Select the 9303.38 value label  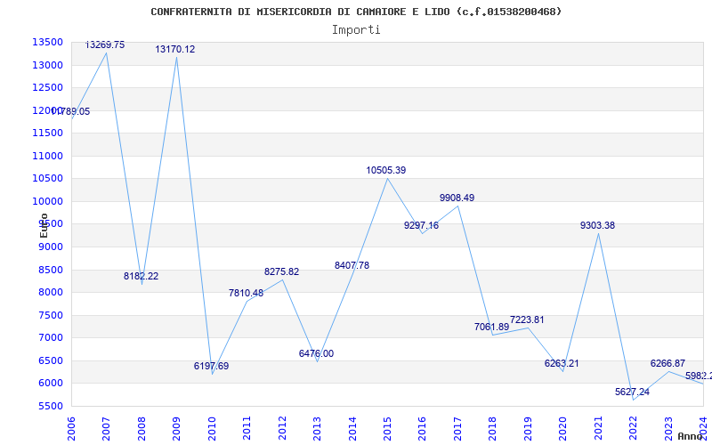(x=597, y=226)
